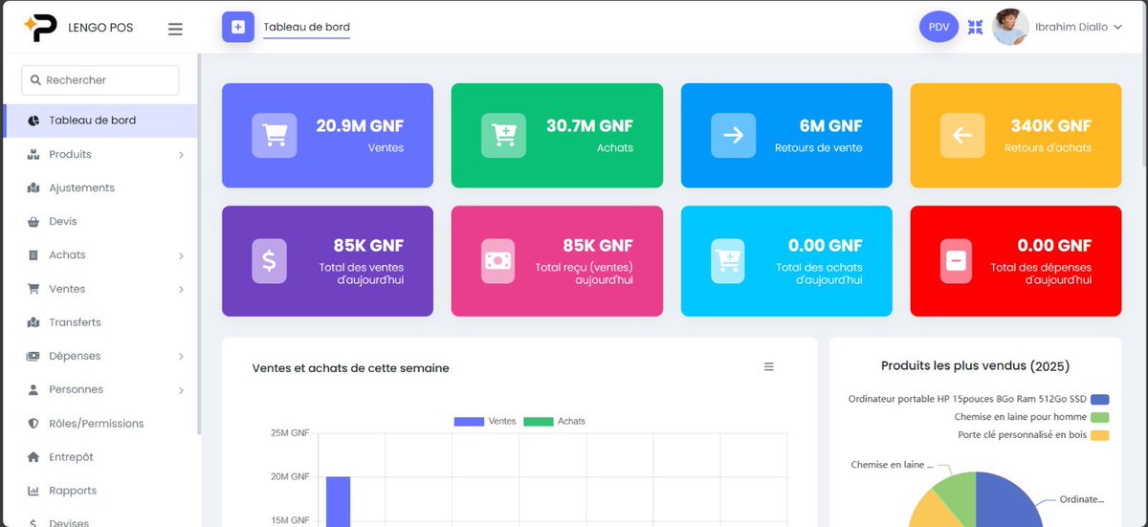
Task: Click the Tableau de bord sidebar icon
Action: (x=33, y=121)
